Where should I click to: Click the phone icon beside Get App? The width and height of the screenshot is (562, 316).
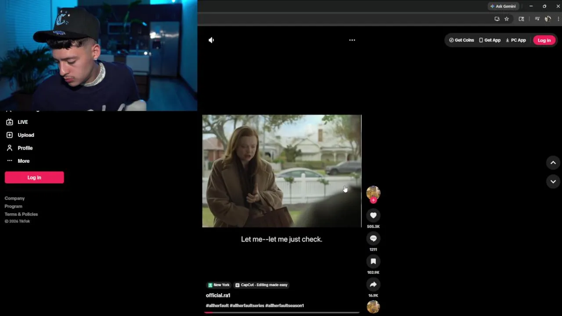[481, 40]
